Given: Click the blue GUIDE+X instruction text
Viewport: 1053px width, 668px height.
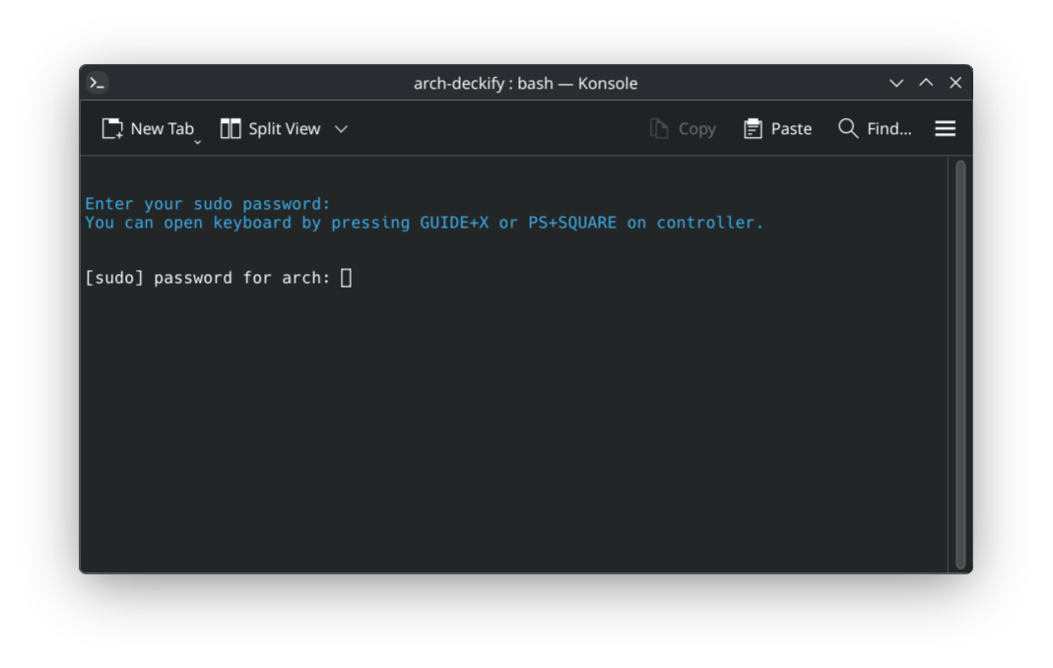Looking at the screenshot, I should click(x=454, y=222).
